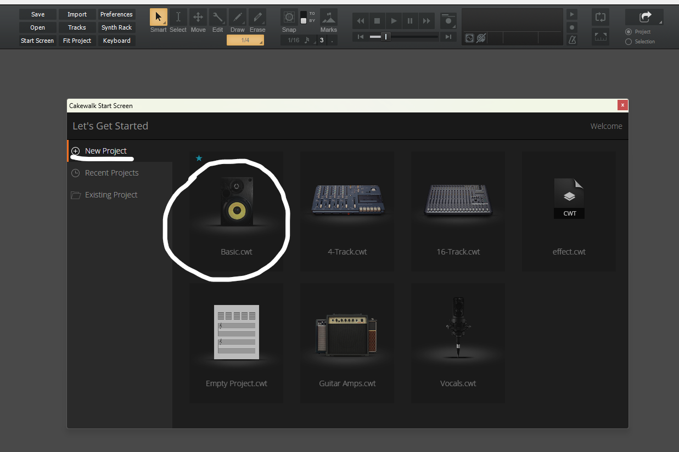The width and height of the screenshot is (679, 452).
Task: Start playback with the Play button
Action: click(394, 21)
